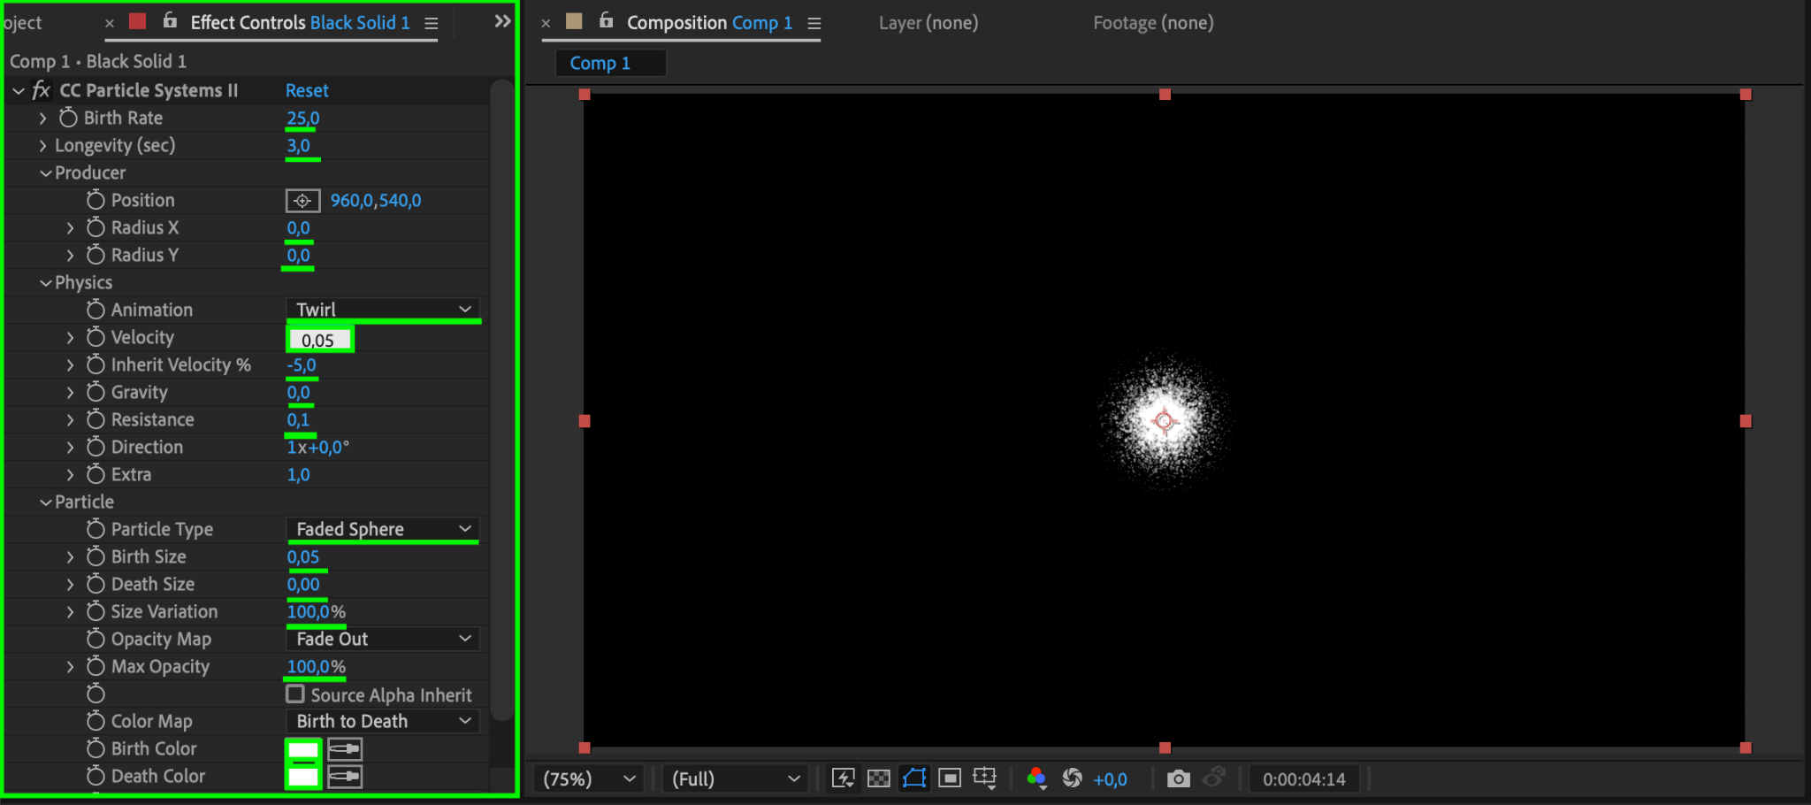Switch to the Layer (none) tab
Screen dimensions: 1811x805
(928, 23)
